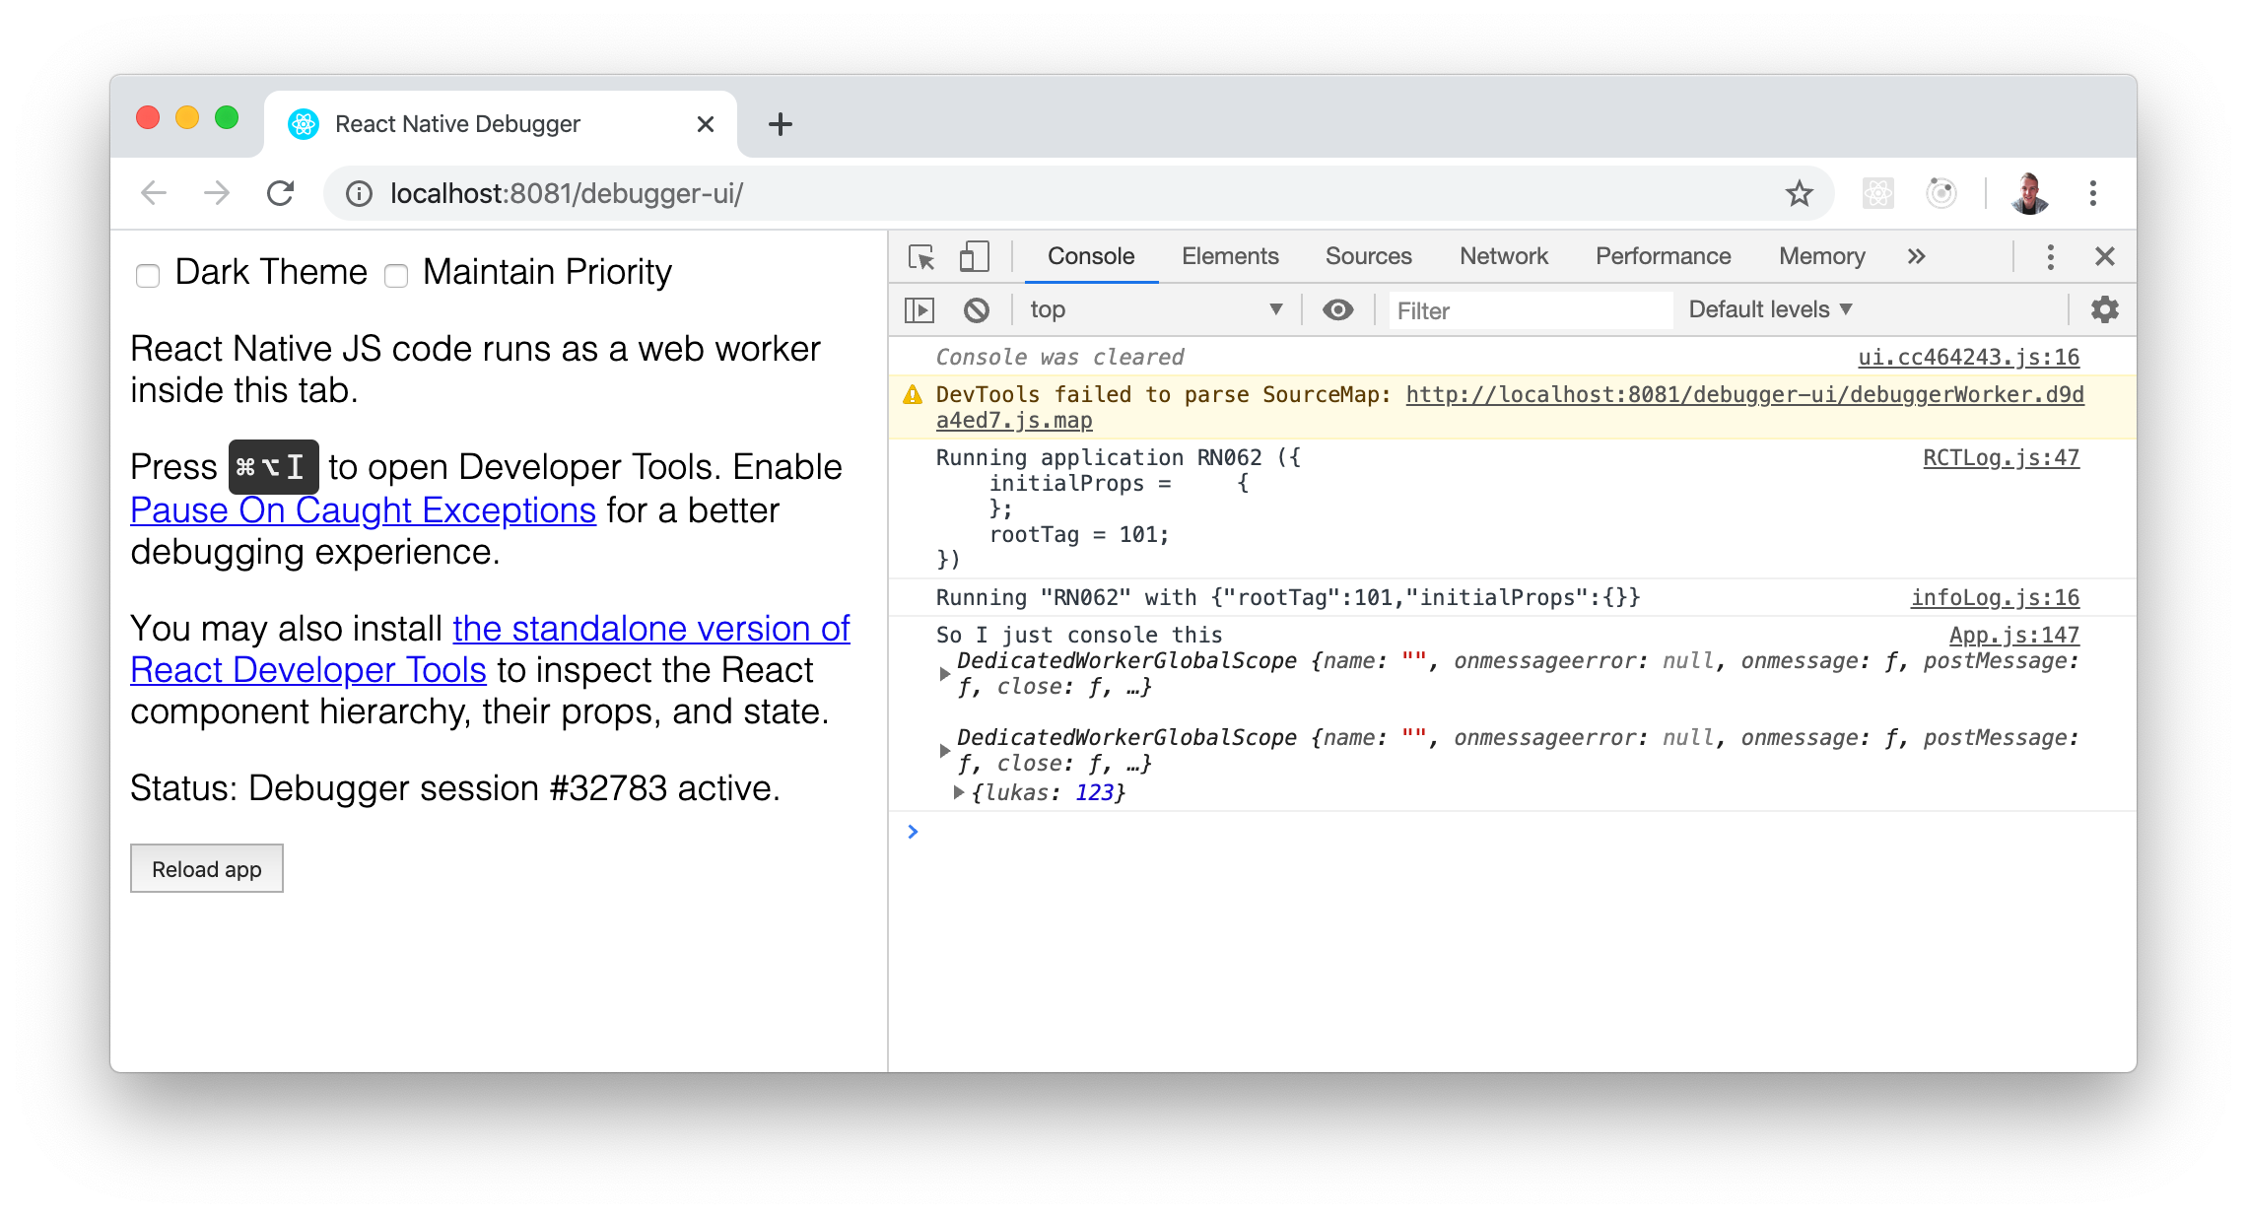Viewport: 2247px width, 1218px height.
Task: Open the Pause On Caught Exceptions link
Action: [363, 510]
